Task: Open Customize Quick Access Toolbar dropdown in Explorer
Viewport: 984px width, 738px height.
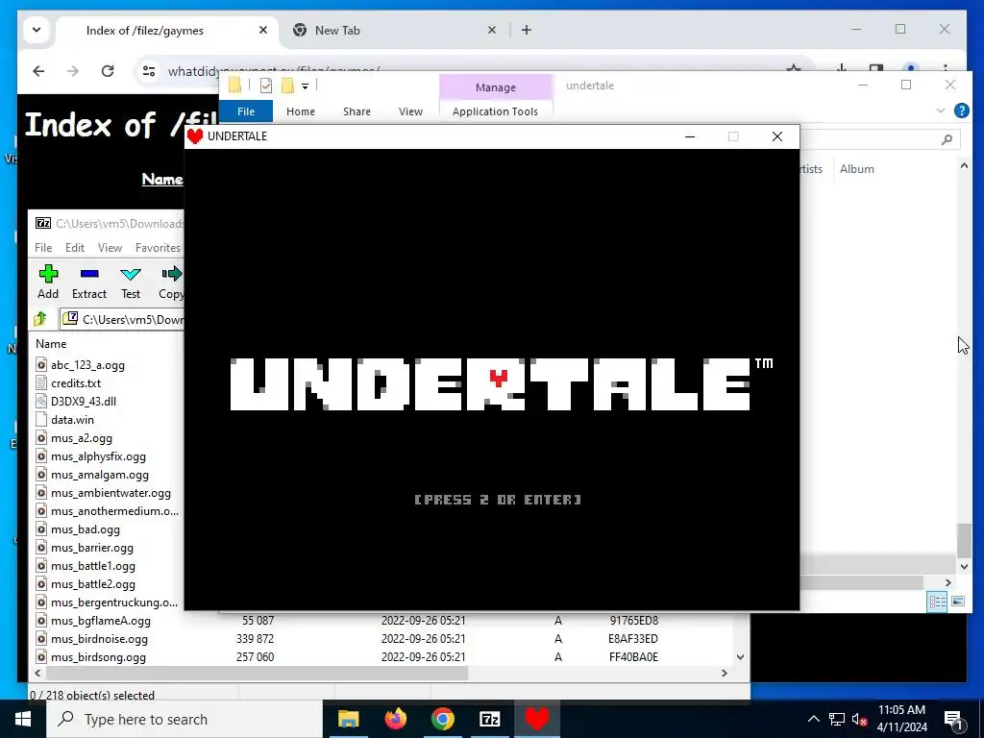Action: click(305, 86)
